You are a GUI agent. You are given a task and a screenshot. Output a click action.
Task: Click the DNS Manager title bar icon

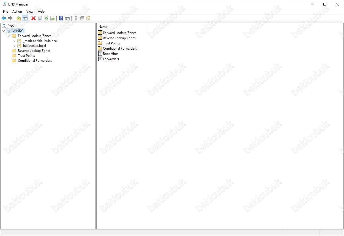click(5, 4)
